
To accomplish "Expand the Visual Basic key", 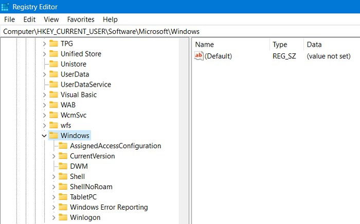I will (44, 94).
